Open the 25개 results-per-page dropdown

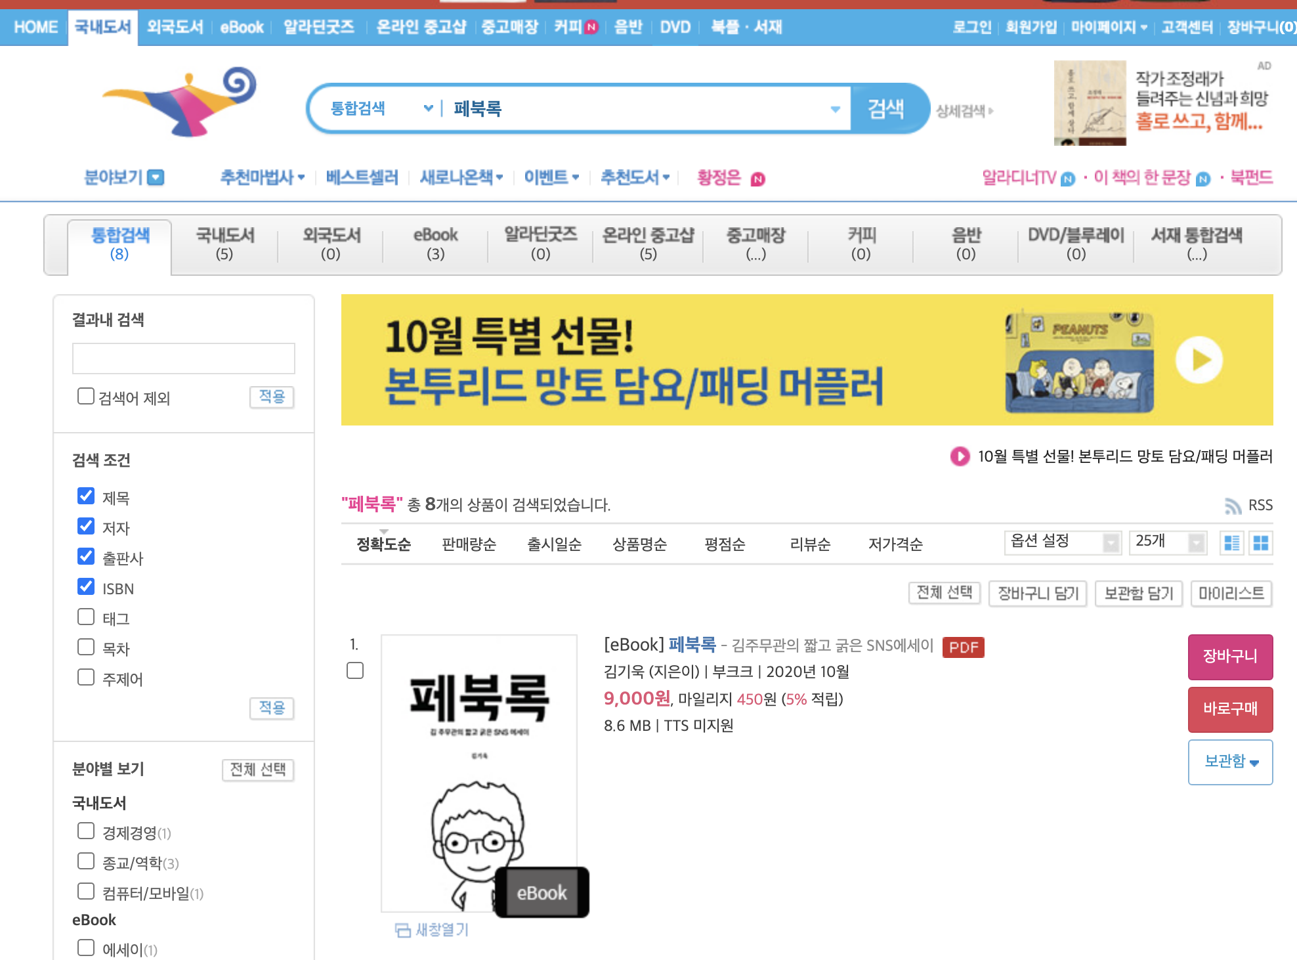point(1167,542)
